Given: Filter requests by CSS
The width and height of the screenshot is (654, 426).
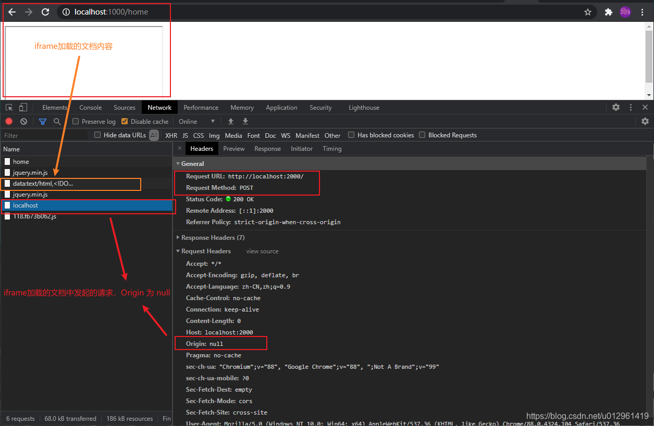Looking at the screenshot, I should tap(199, 135).
